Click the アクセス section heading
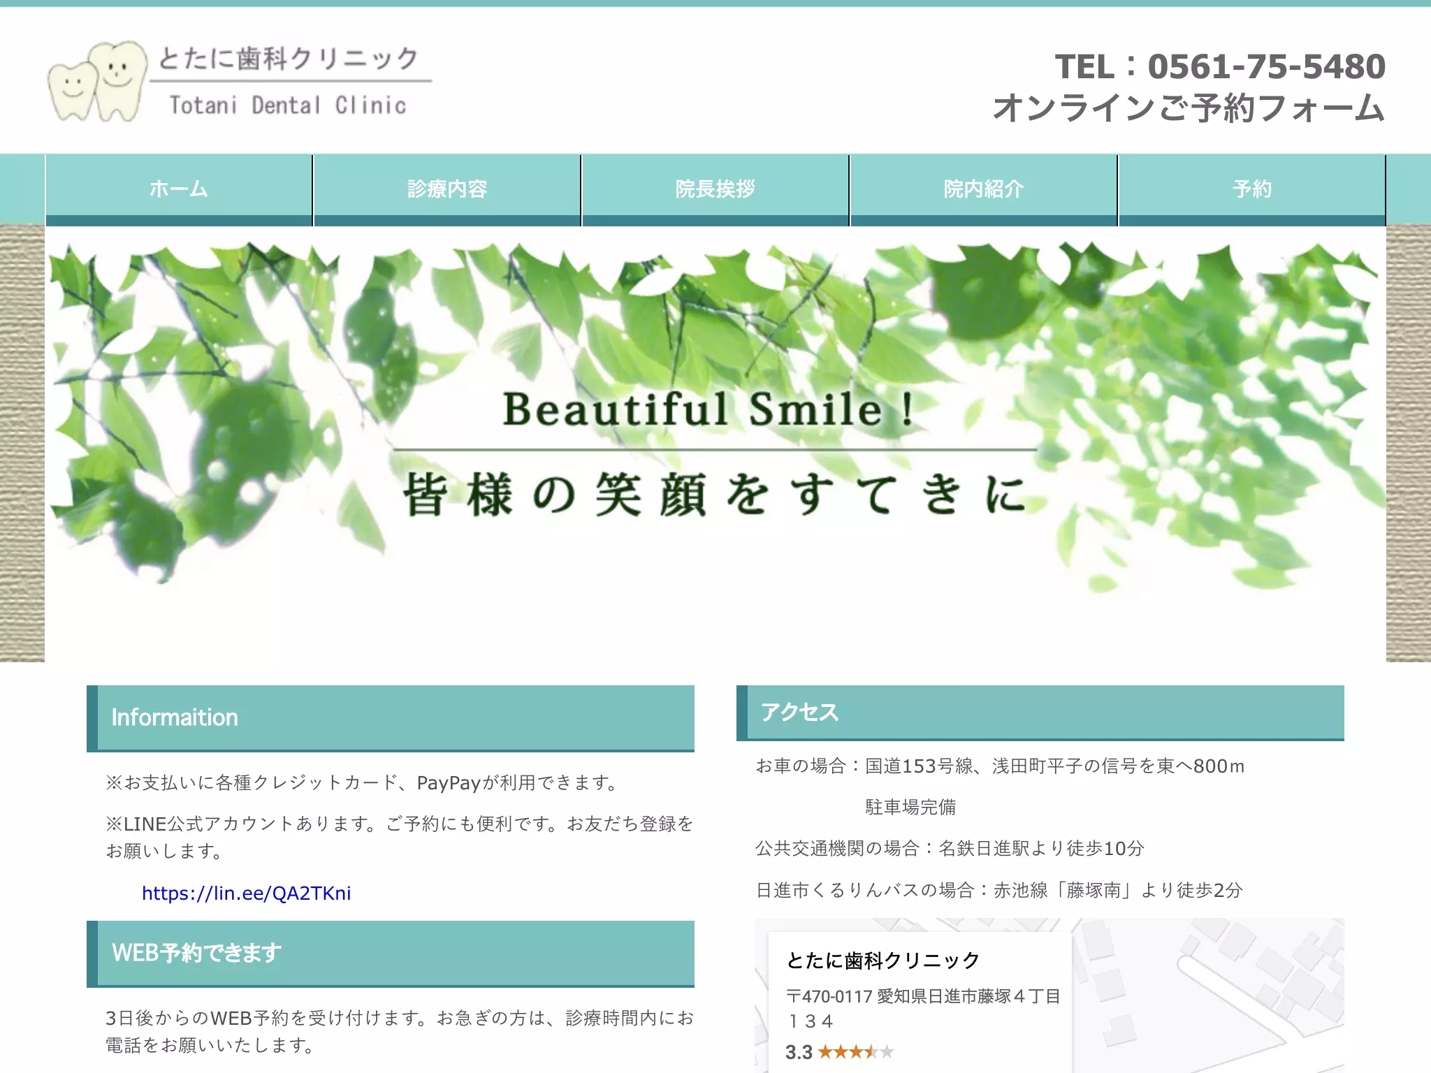The image size is (1431, 1073). [x=1040, y=713]
